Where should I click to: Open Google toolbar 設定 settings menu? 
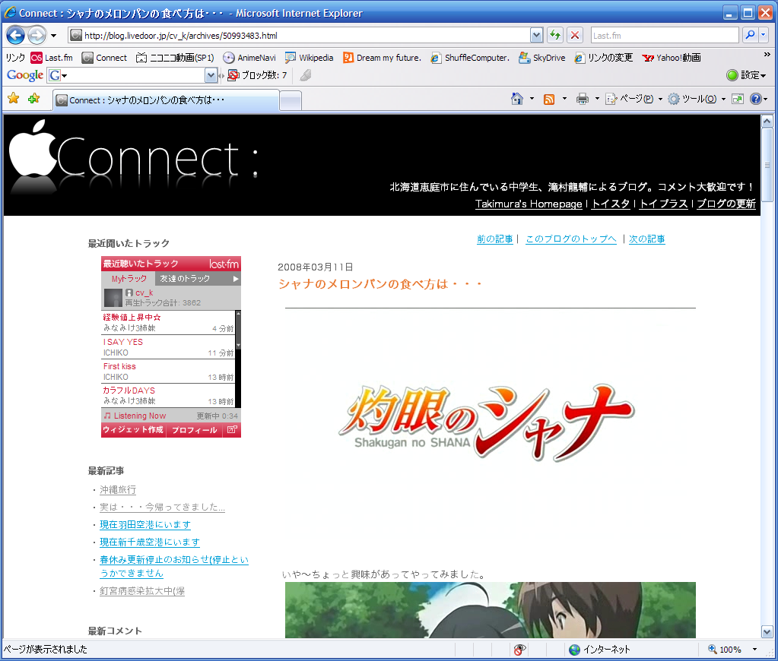(746, 75)
